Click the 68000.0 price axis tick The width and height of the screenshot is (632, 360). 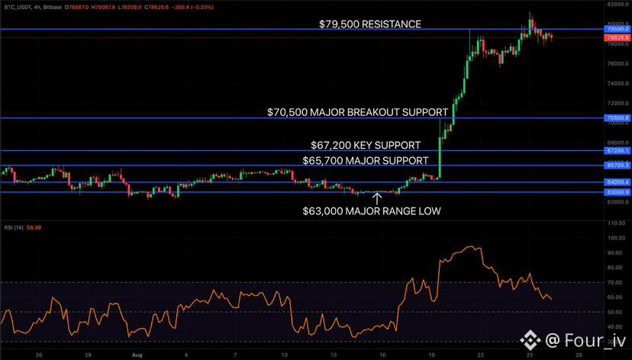pyautogui.click(x=618, y=143)
